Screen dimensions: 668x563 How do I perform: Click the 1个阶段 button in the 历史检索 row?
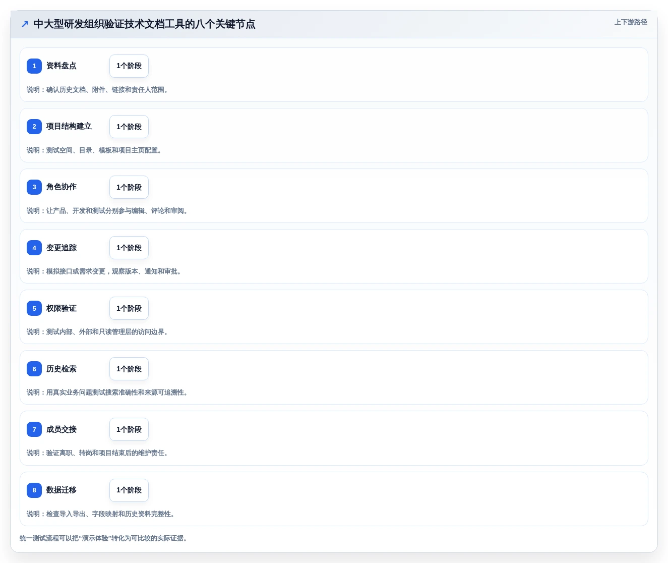click(129, 369)
